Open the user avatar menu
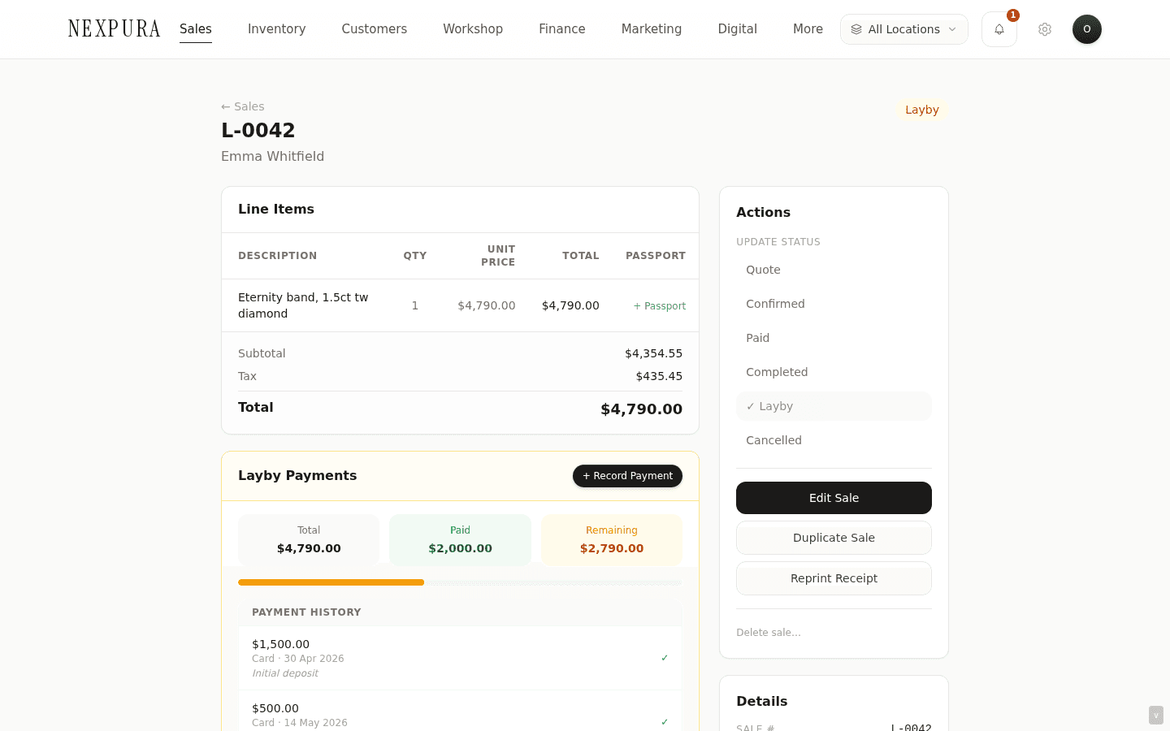 coord(1087,29)
